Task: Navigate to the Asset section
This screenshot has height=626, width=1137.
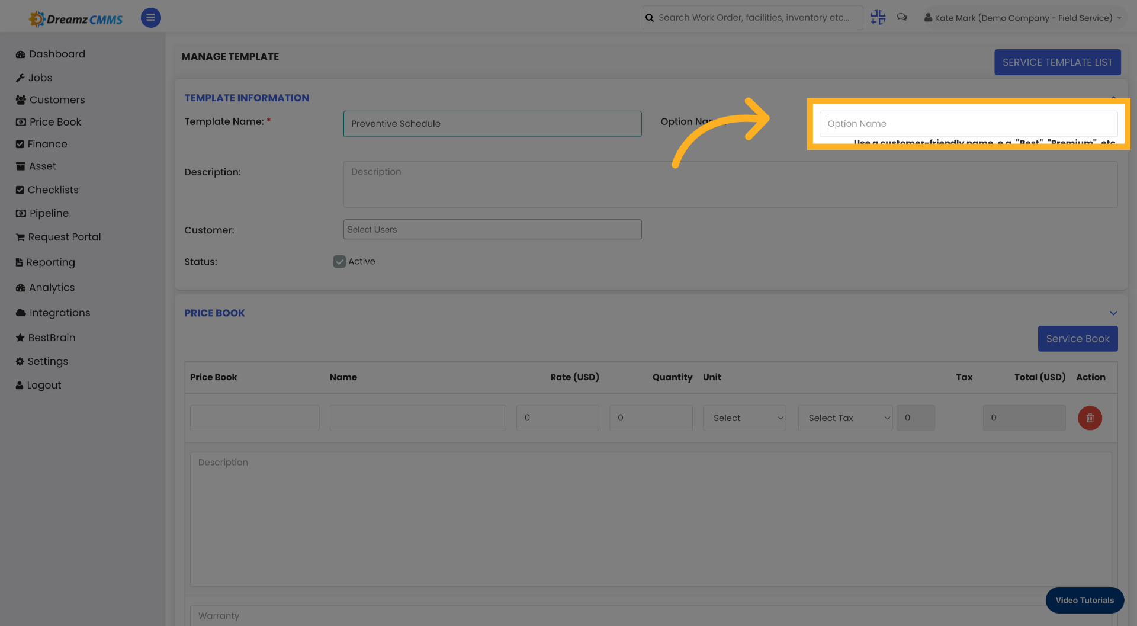Action: click(x=42, y=166)
